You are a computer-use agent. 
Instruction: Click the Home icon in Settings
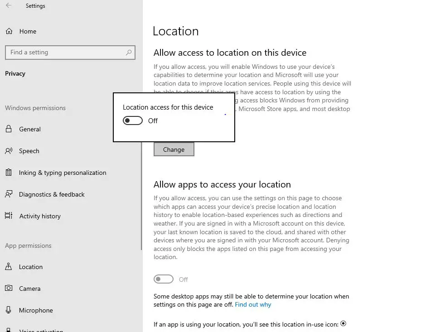coord(9,31)
